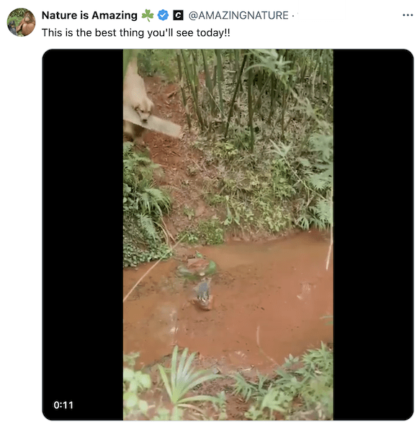Click the green shamrock emoji beside the name
Viewport: 417px width, 426px height.
coord(148,15)
